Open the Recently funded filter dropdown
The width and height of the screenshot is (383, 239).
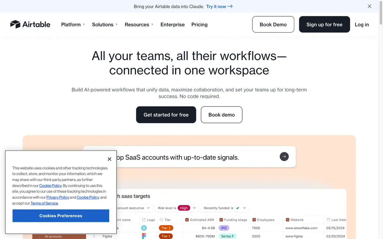tap(225, 208)
